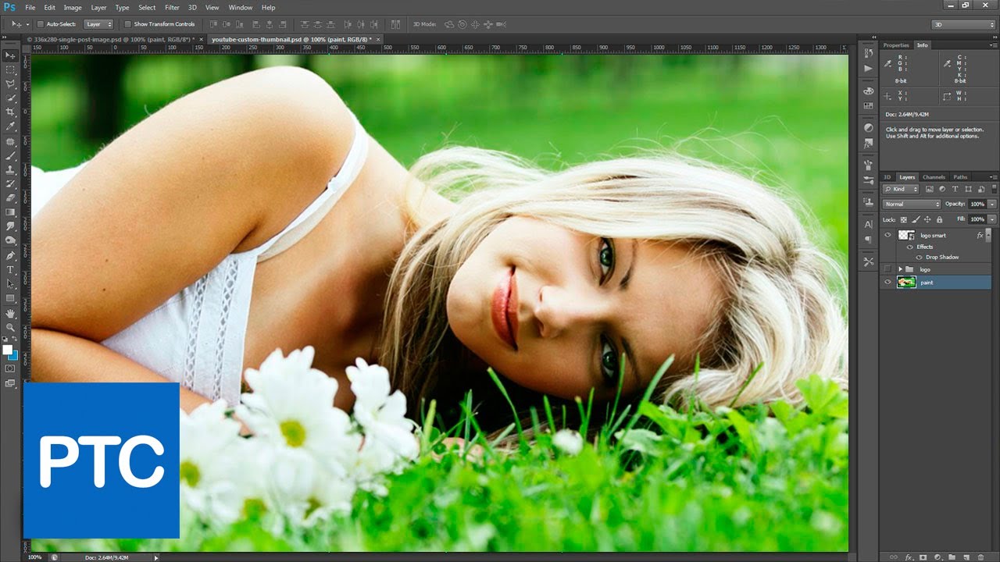Click the blue background color swatch

click(x=14, y=356)
